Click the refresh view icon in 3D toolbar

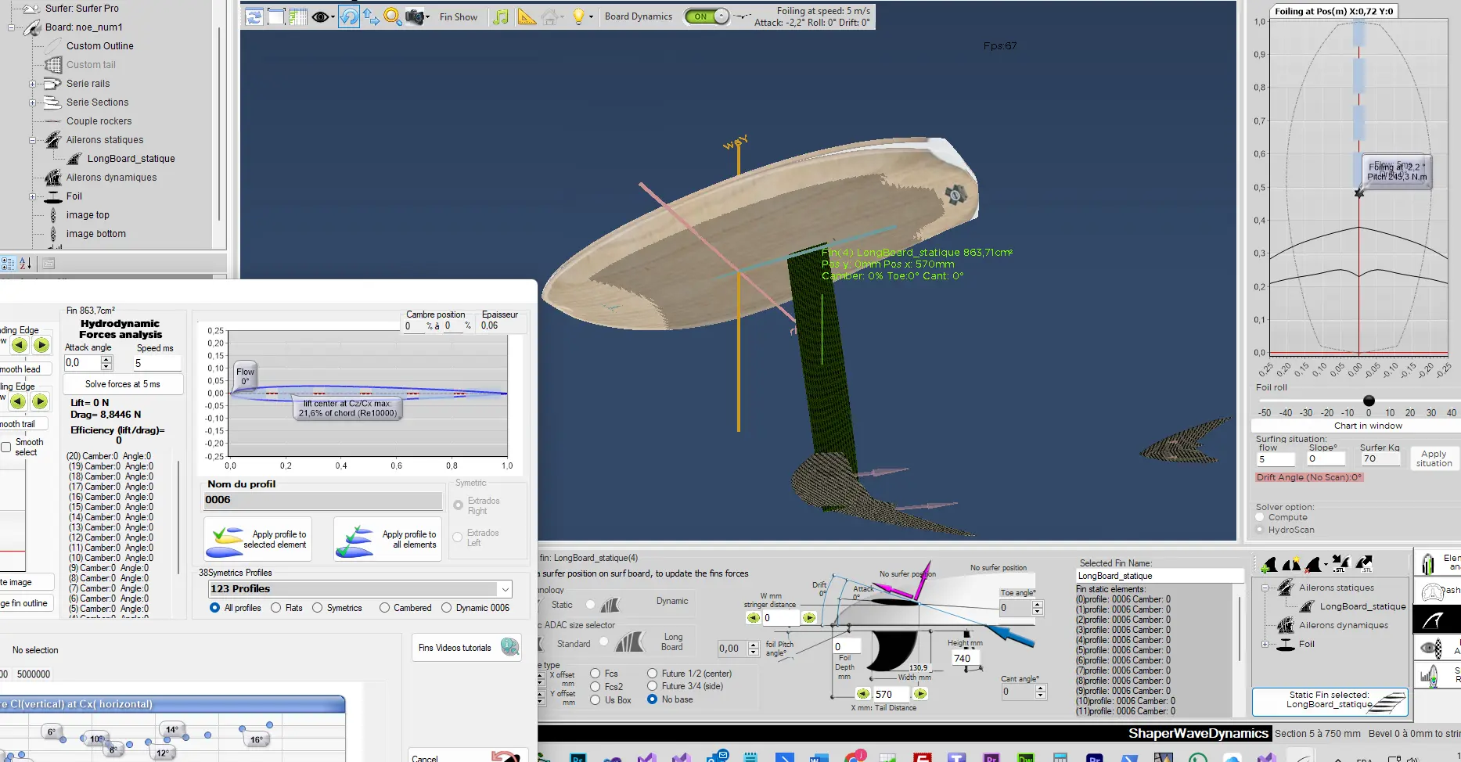tap(254, 16)
